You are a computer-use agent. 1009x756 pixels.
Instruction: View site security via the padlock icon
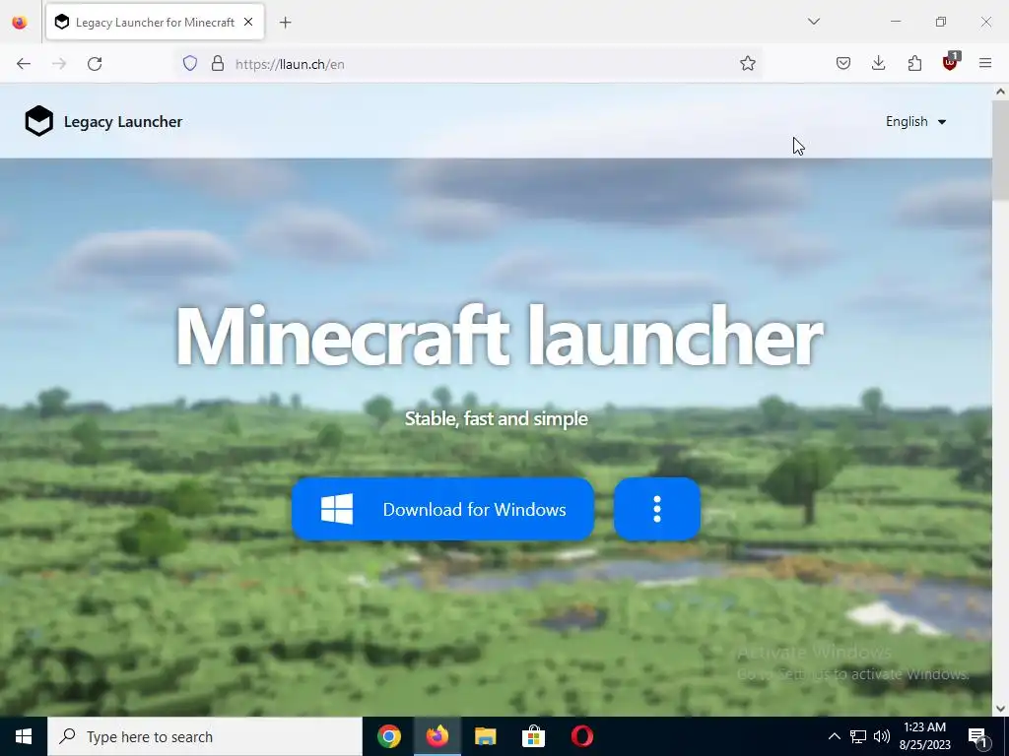click(218, 64)
